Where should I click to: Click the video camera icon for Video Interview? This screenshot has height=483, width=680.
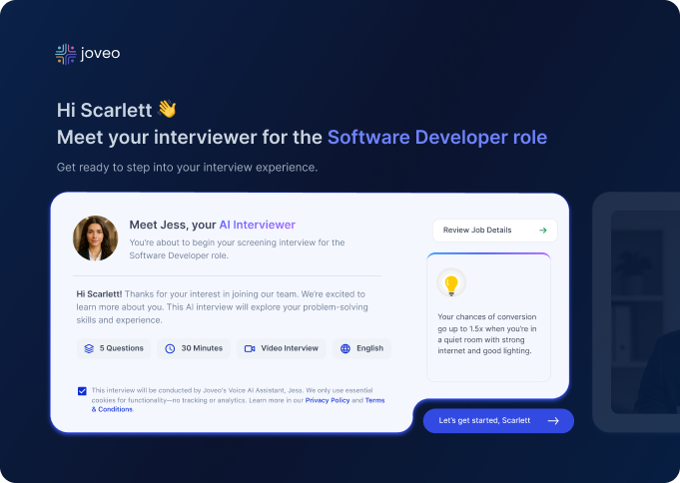250,348
